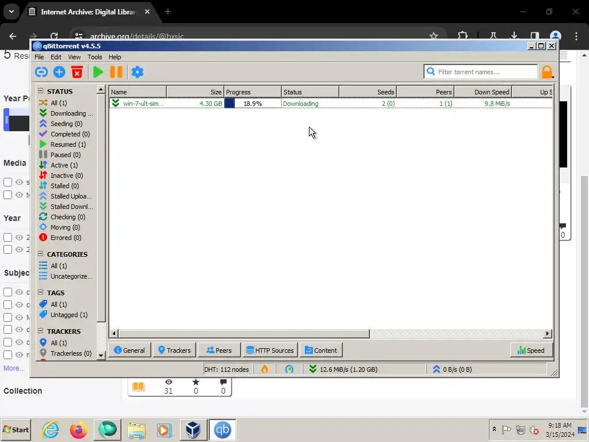
Task: Open Options via the blue gear icon
Action: tap(137, 72)
